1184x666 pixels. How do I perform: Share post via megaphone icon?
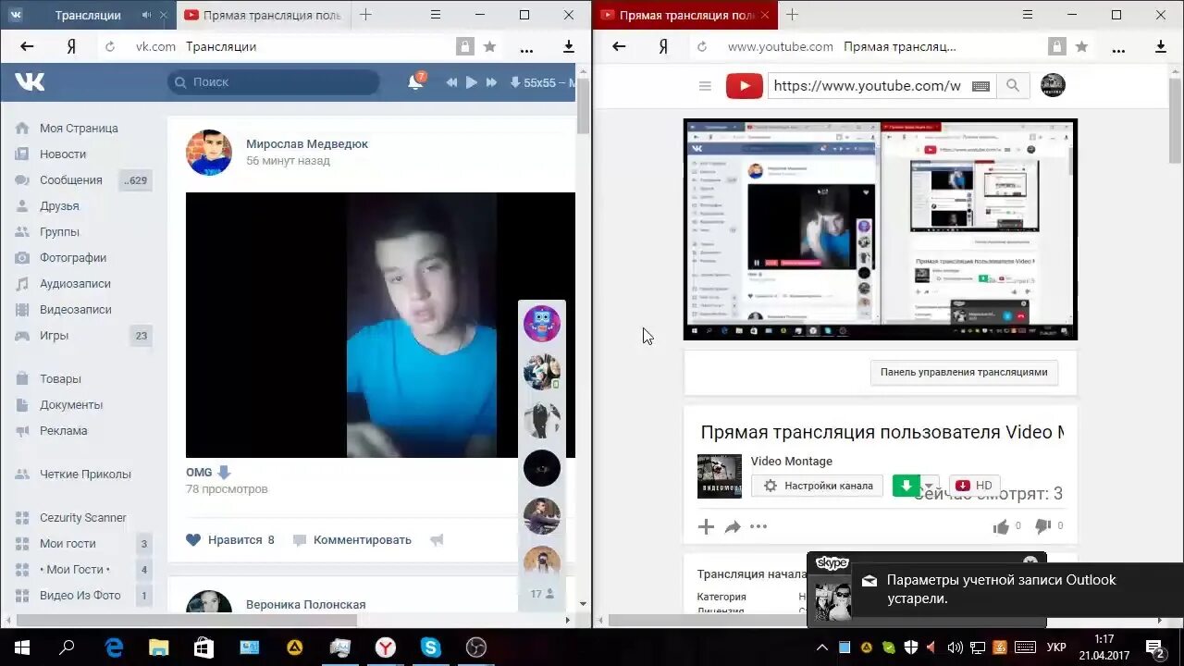(437, 540)
